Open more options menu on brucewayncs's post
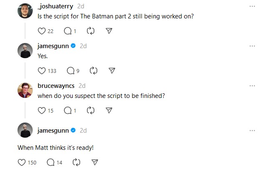This screenshot has width=264, height=172. click(252, 86)
